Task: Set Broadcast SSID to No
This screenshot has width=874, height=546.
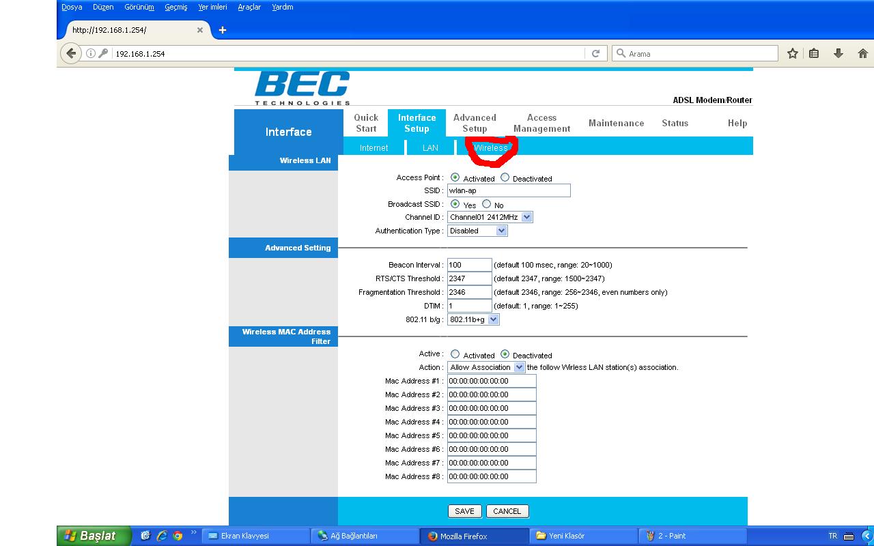Action: (x=486, y=204)
